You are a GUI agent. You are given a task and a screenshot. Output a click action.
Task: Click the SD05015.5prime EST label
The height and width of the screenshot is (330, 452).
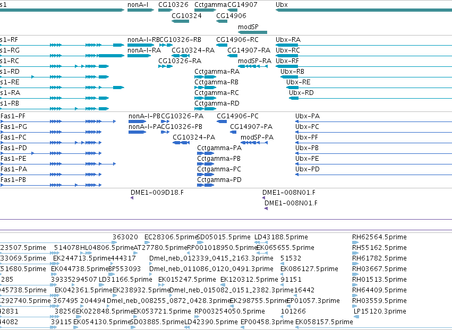coord(224,237)
